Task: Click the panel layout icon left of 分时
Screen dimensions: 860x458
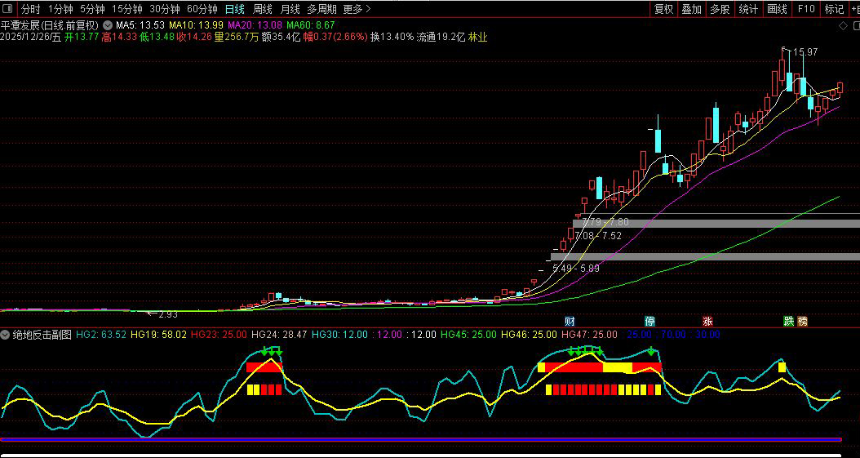Action: (x=8, y=9)
